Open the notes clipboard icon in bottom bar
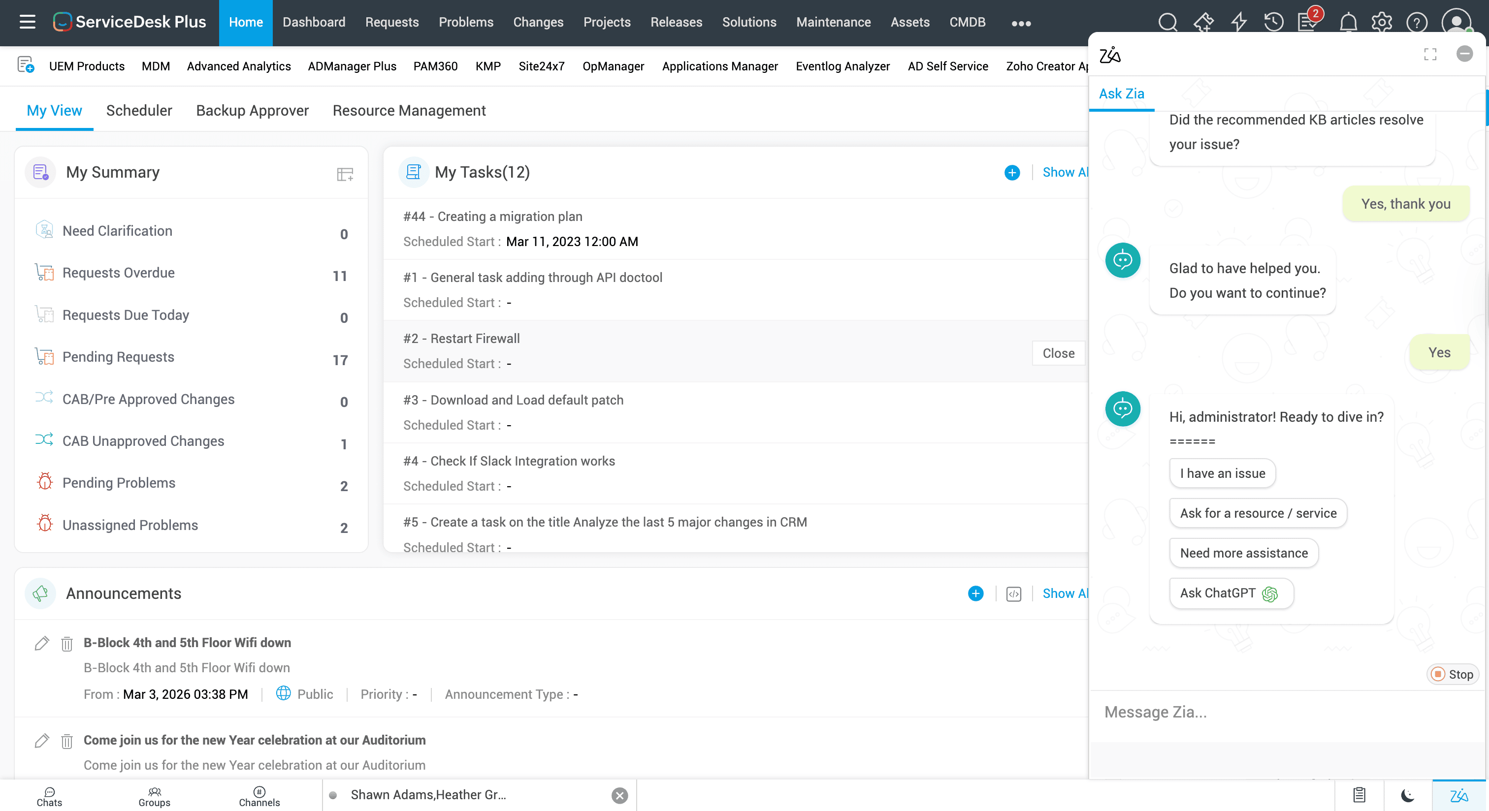Screen dimensions: 1489x811 1359,795
